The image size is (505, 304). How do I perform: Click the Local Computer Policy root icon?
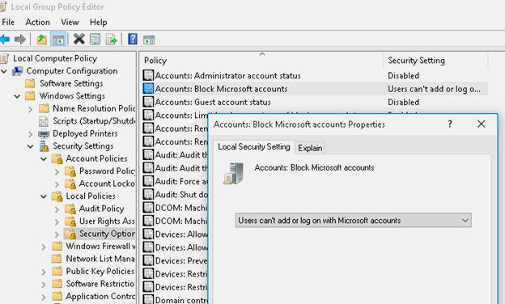pos(4,58)
